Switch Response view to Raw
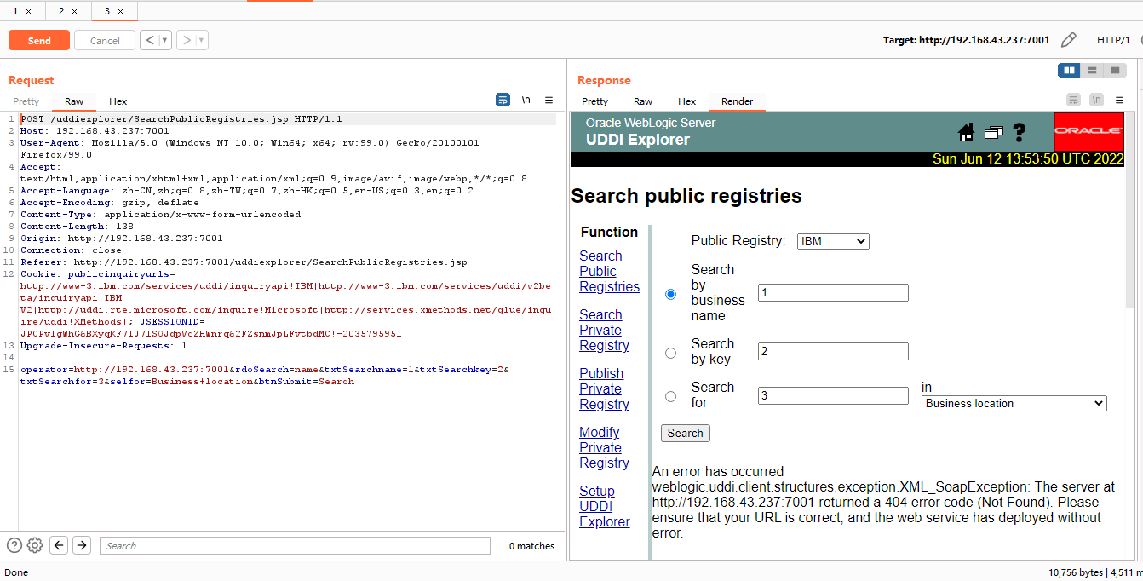The width and height of the screenshot is (1143, 581). [643, 101]
